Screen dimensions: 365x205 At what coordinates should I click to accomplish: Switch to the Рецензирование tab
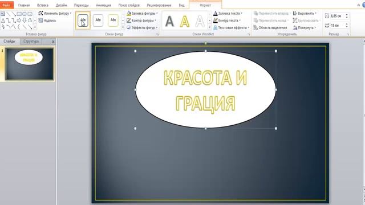click(x=159, y=5)
